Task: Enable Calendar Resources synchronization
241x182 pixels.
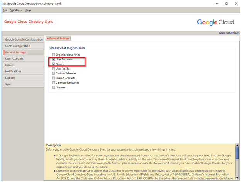Action: [54, 82]
